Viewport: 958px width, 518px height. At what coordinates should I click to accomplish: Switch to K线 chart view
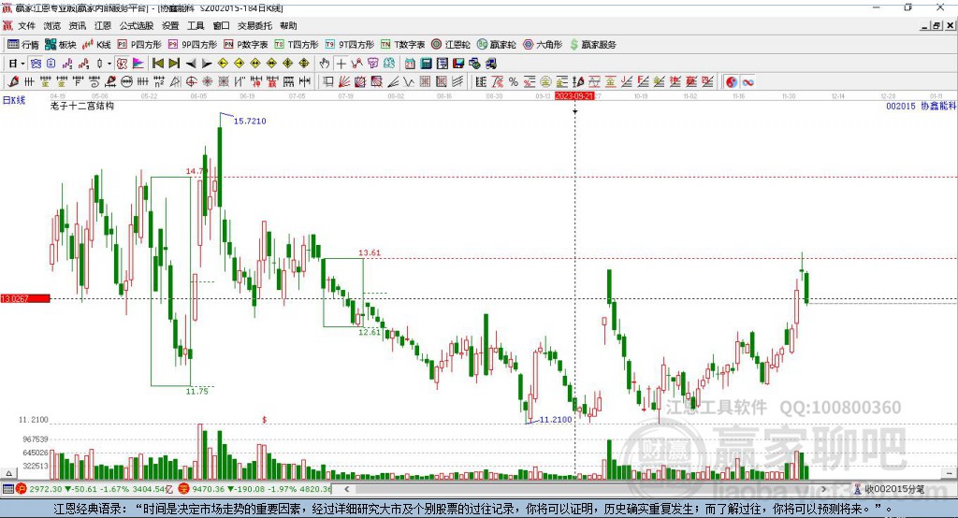(96, 45)
